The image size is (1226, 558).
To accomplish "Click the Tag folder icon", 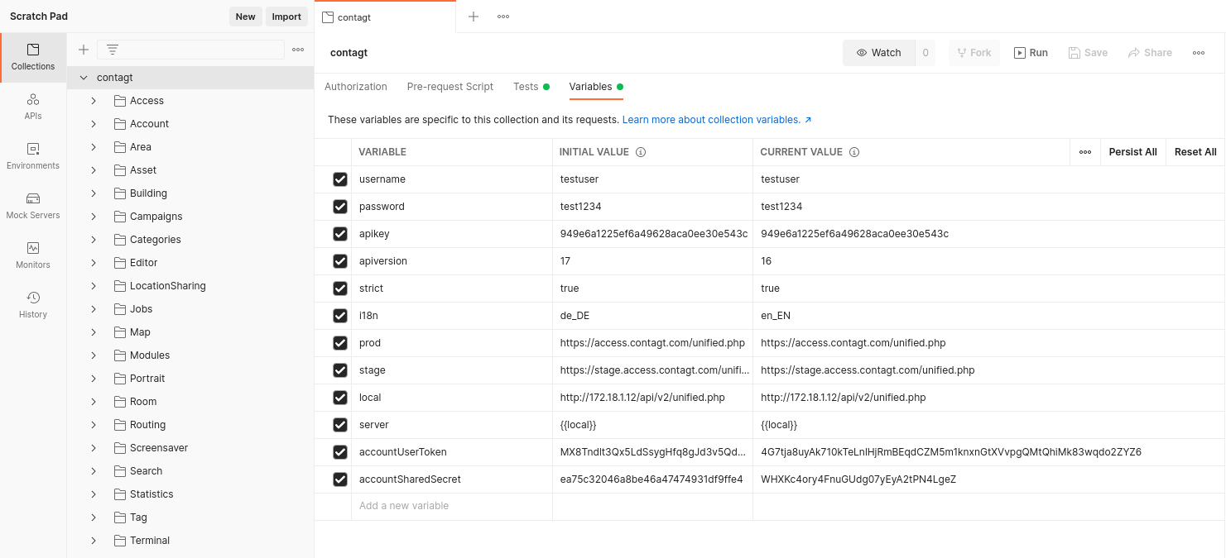I will pyautogui.click(x=119, y=517).
